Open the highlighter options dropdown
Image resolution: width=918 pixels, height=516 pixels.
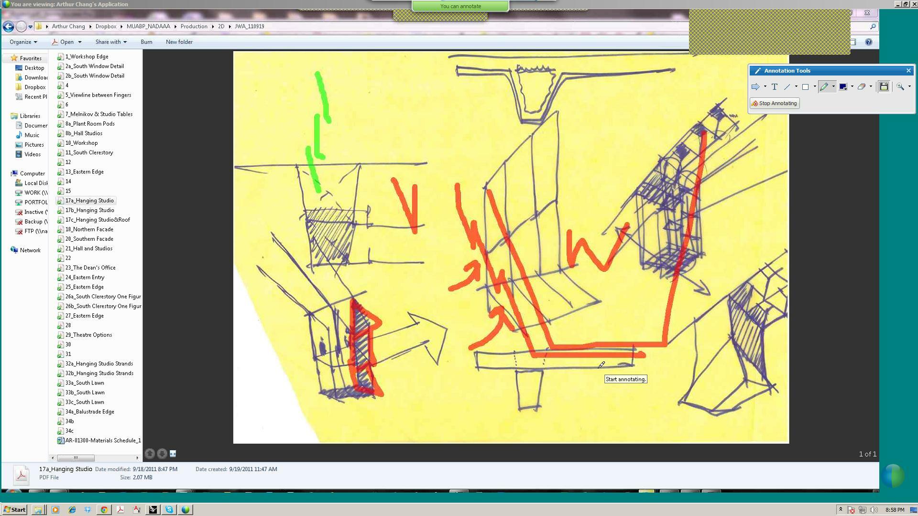tap(833, 86)
